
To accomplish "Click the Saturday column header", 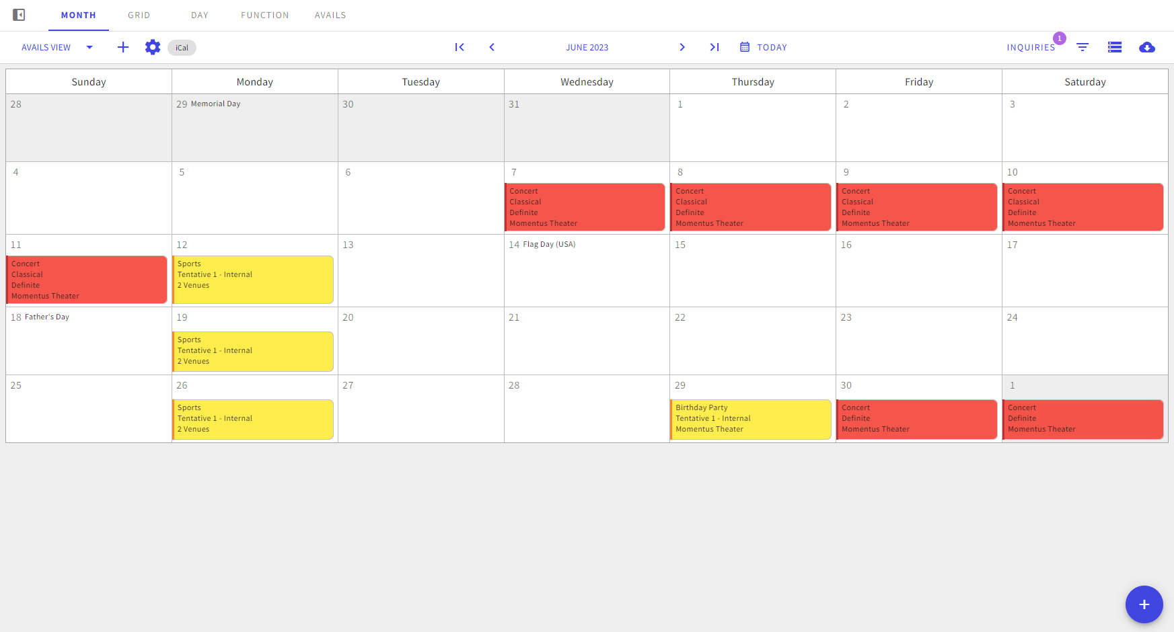I will [1085, 82].
